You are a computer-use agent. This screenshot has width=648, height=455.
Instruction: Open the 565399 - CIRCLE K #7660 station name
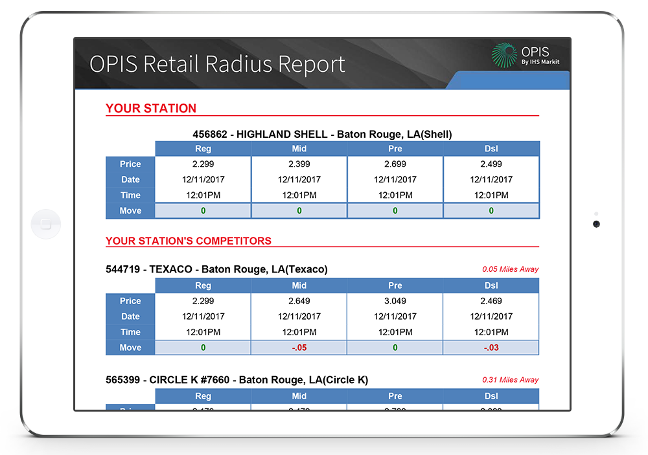coord(237,380)
